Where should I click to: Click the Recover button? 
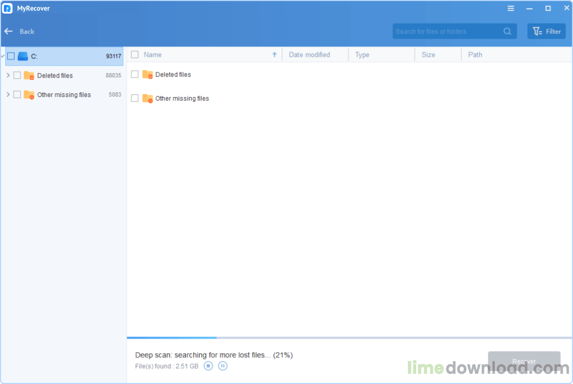pyautogui.click(x=524, y=361)
